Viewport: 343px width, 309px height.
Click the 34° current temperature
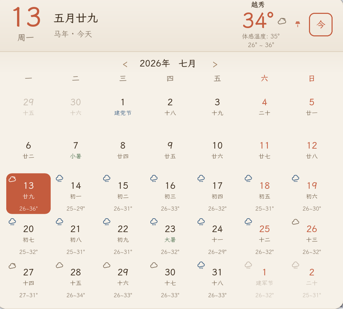click(258, 20)
